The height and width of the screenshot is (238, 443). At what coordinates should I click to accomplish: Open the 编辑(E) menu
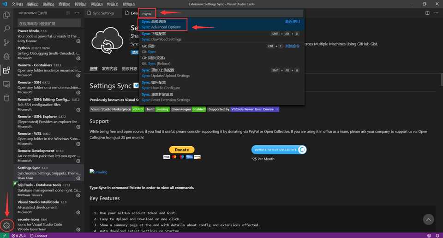pyautogui.click(x=33, y=4)
